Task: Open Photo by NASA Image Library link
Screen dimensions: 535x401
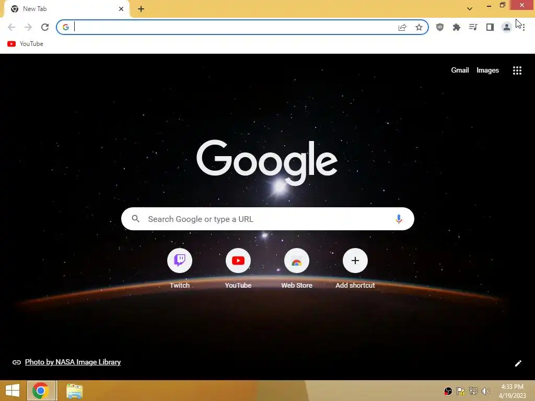Action: pyautogui.click(x=73, y=362)
